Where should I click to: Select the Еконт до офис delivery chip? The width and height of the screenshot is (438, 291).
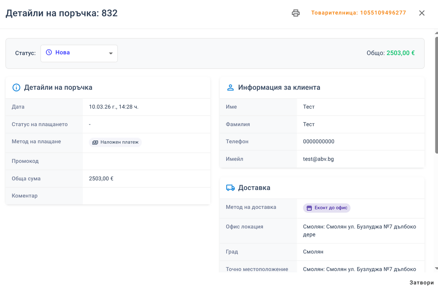327,208
